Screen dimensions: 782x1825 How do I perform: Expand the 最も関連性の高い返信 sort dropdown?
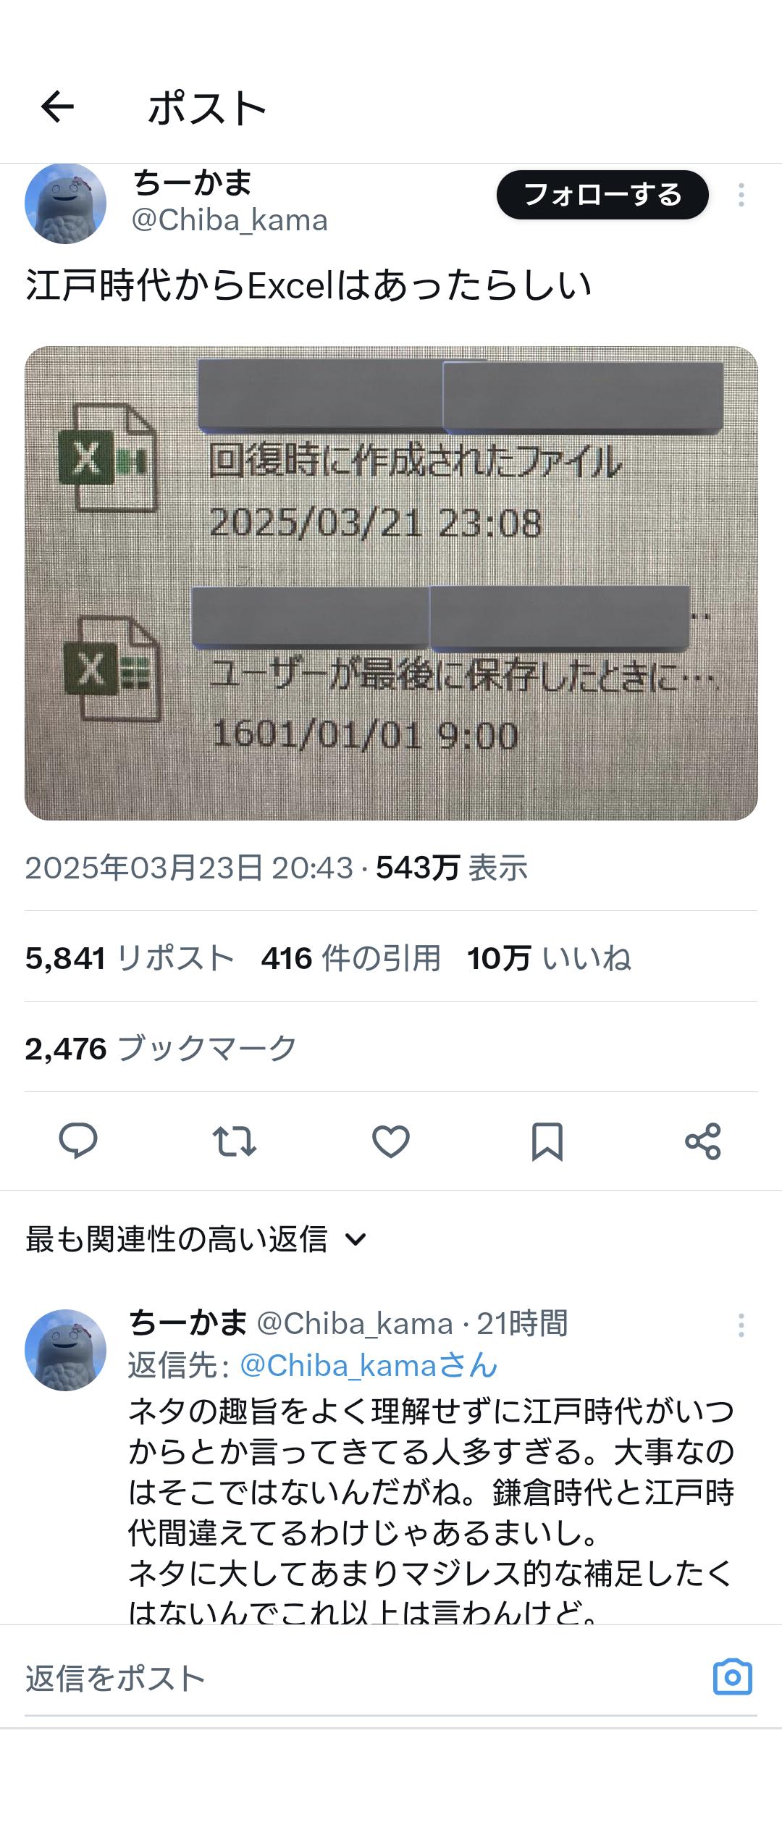197,1239
